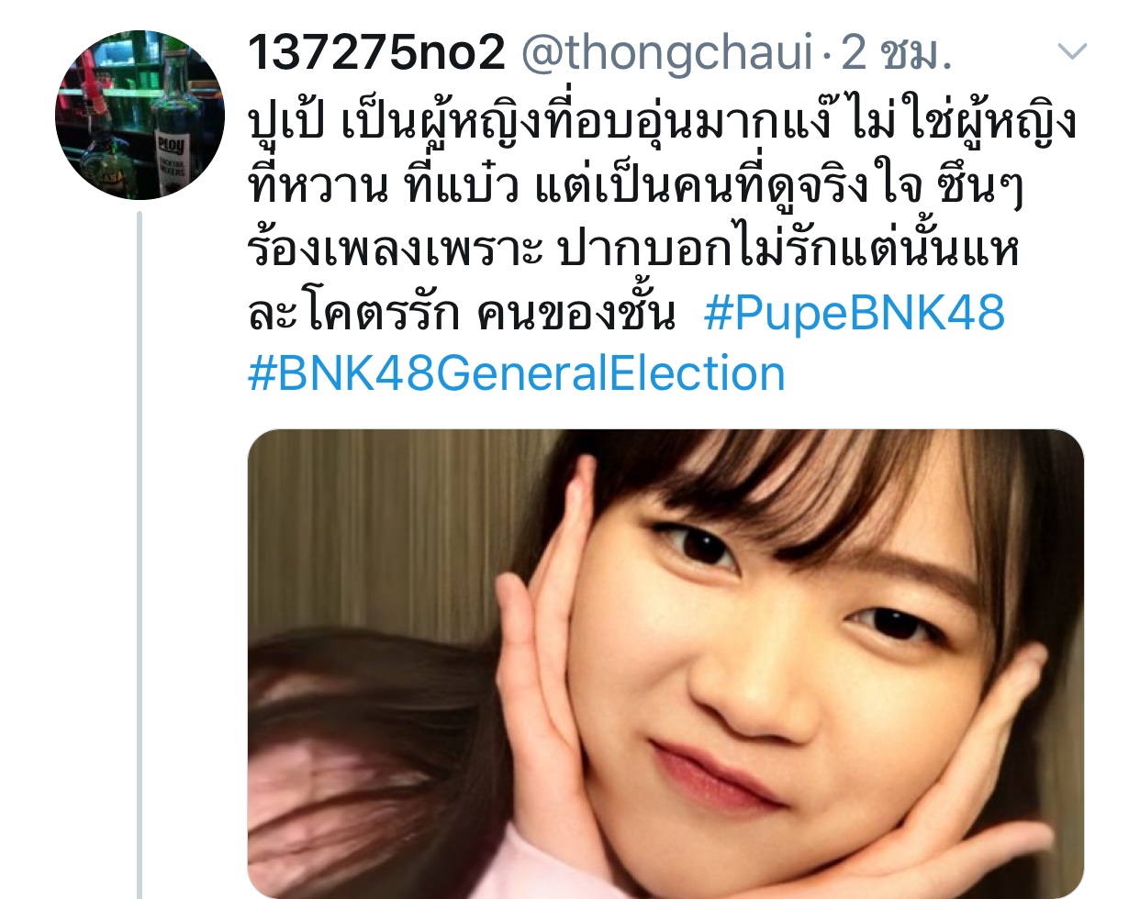Open the tweet via 2 ชม. timestamp
This screenshot has height=899, width=1140.
(896, 53)
